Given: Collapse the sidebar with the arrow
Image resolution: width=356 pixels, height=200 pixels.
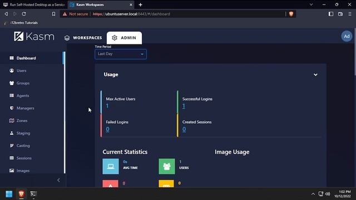Looking at the screenshot, I should coord(58,180).
